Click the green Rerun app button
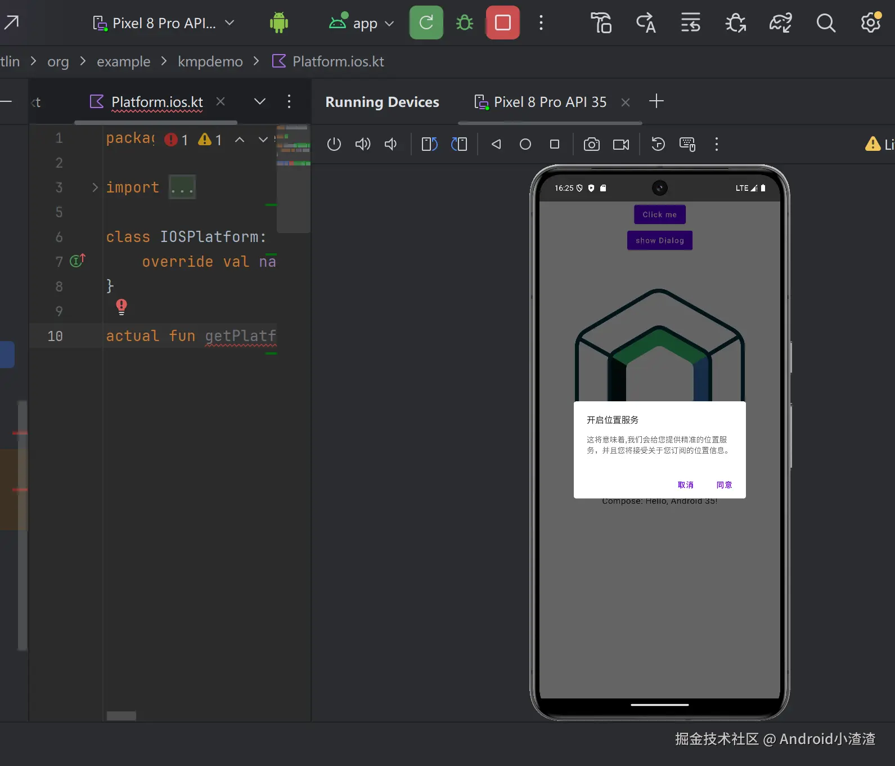The height and width of the screenshot is (766, 895). [426, 23]
